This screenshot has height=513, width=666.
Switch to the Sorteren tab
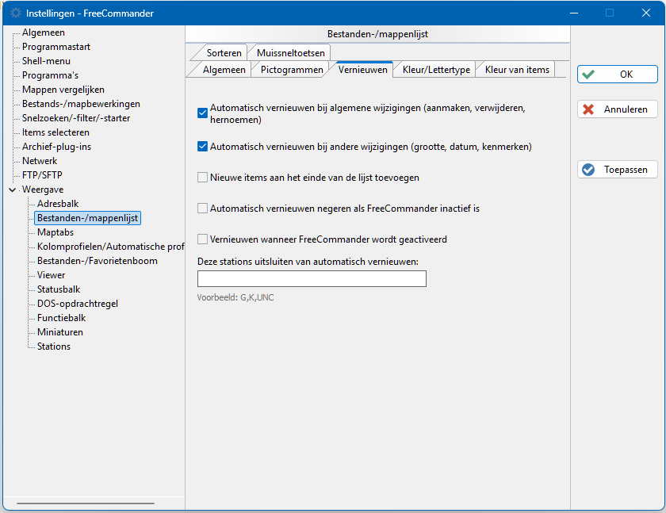pos(224,52)
